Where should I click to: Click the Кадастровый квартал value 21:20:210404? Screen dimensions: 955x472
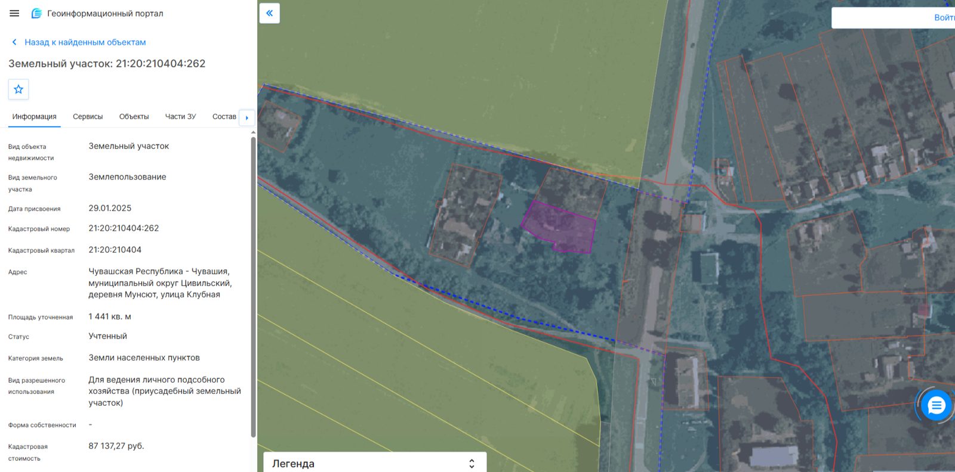(115, 250)
